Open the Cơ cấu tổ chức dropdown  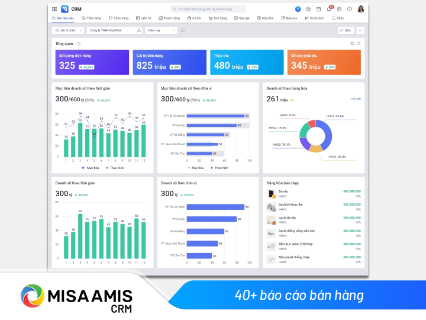pos(68,30)
